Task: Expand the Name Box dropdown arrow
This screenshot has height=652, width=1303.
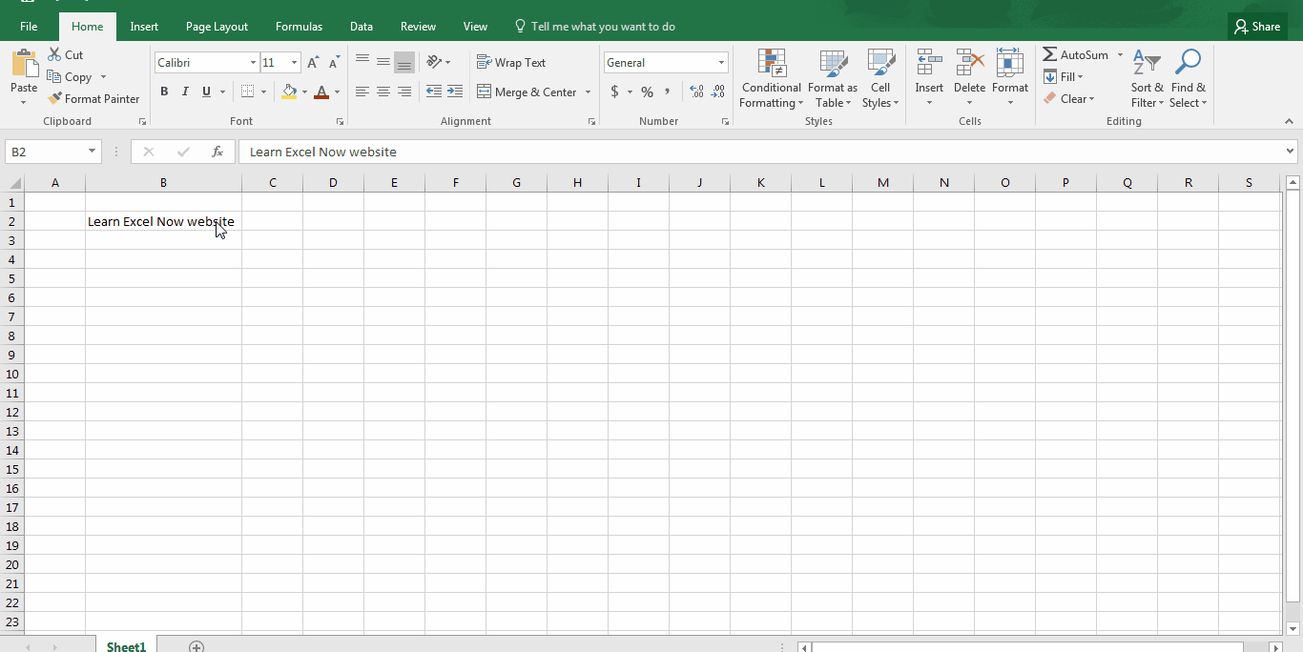Action: tap(93, 152)
